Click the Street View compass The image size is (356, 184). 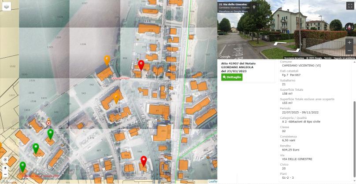(349, 27)
